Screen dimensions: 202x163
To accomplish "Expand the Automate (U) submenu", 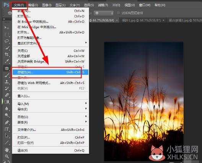I will pyautogui.click(x=50, y=117).
